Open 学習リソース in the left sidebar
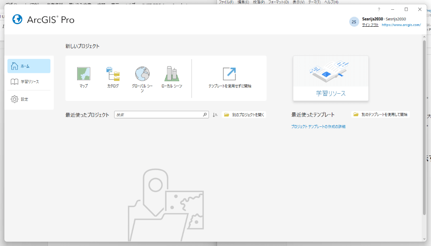Screen dimensions: 431x246 tap(29, 81)
